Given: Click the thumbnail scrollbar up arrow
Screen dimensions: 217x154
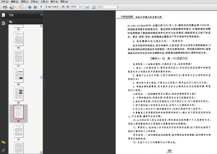Looking at the screenshot, I should pos(41,26).
